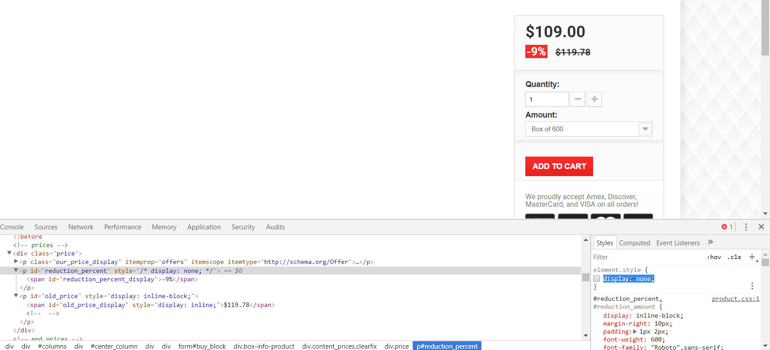Click the styles Filter input
The height and width of the screenshot is (350, 770).
click(x=647, y=257)
